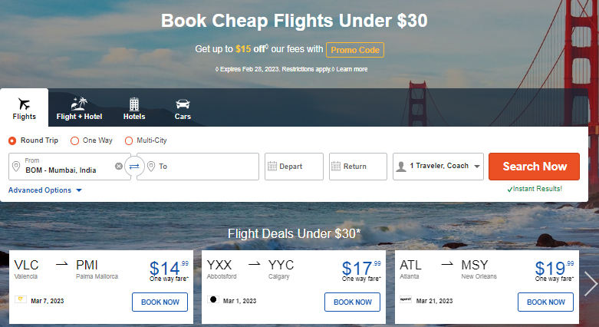Select the One Way radio option
The width and height of the screenshot is (599, 327).
pyautogui.click(x=74, y=140)
